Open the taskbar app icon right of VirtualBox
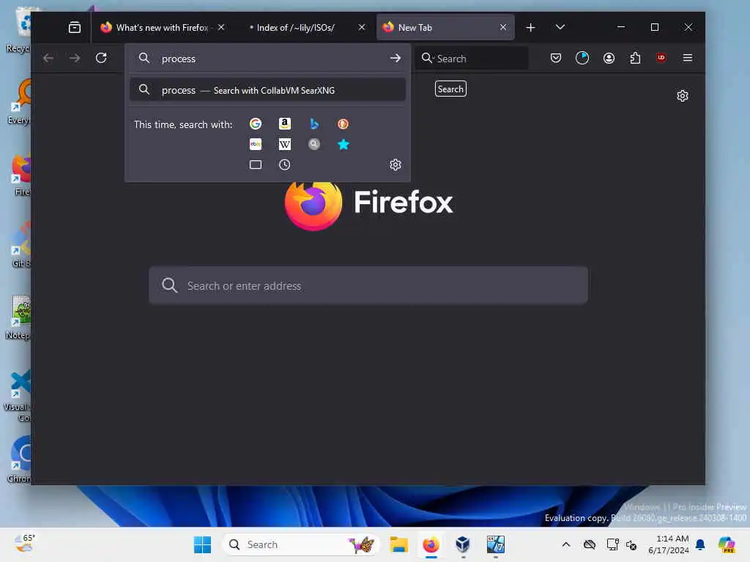Screen dimensions: 750x562 click(x=496, y=544)
